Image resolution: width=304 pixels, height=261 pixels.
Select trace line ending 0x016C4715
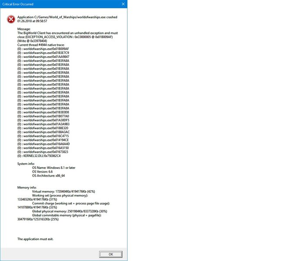click(x=43, y=136)
